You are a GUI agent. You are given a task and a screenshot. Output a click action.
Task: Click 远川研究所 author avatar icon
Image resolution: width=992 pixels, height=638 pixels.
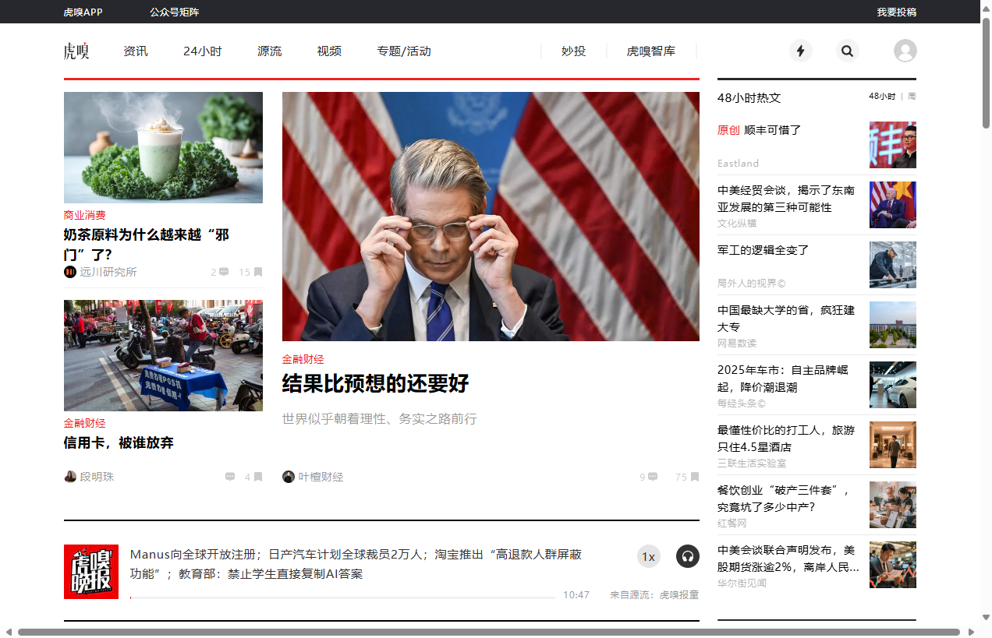[69, 272]
